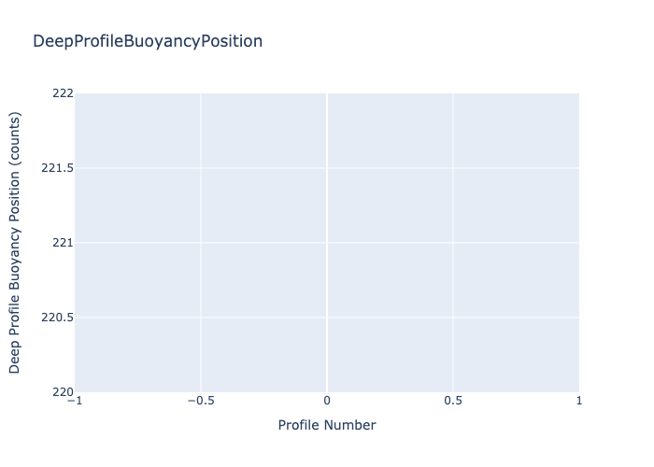Click the horizontal gridline at 221.5
Image resolution: width=654 pixels, height=467 pixels.
262,168
